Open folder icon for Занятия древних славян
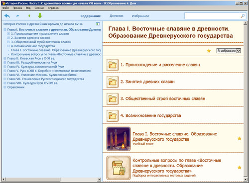 tap(113, 82)
